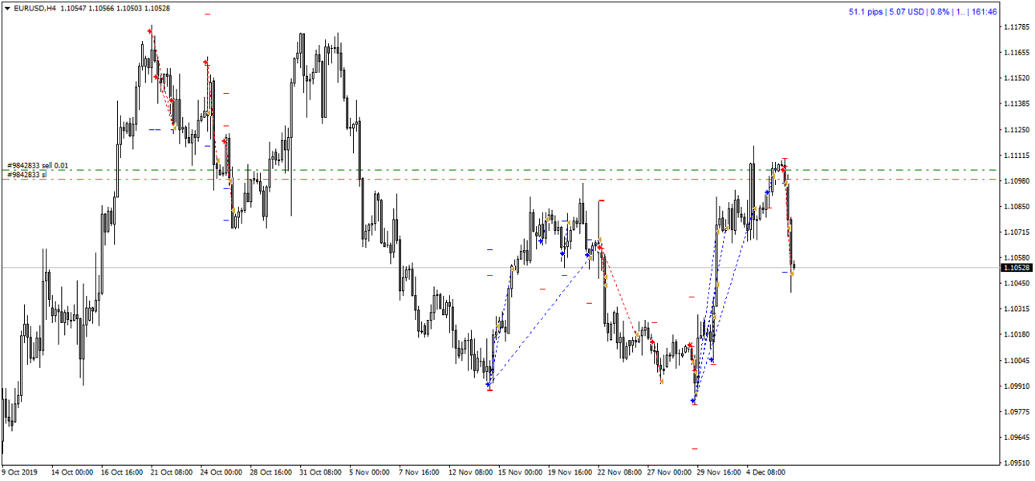Image resolution: width=1035 pixels, height=481 pixels.
Task: Click the 27 Nov 00:00 time label
Action: coord(669,472)
